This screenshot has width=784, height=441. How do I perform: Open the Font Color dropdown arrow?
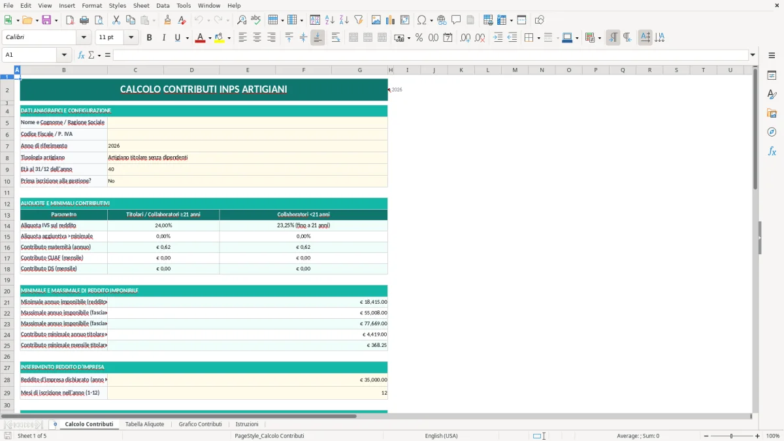[209, 38]
